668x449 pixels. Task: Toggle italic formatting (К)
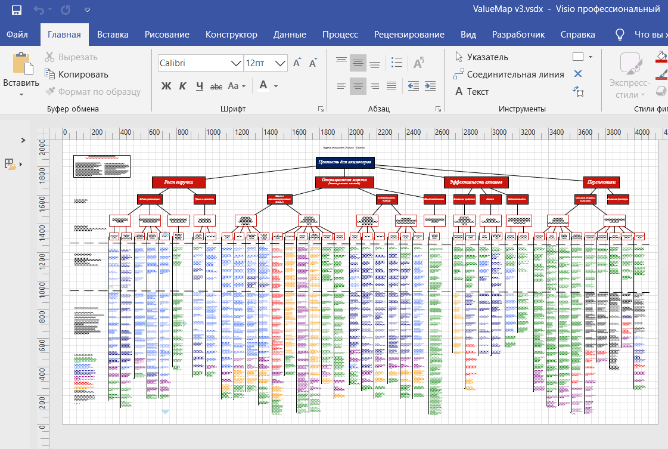[x=183, y=86]
